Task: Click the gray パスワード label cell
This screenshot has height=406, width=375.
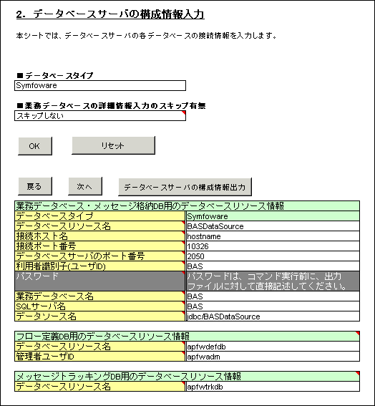Action: coord(100,281)
